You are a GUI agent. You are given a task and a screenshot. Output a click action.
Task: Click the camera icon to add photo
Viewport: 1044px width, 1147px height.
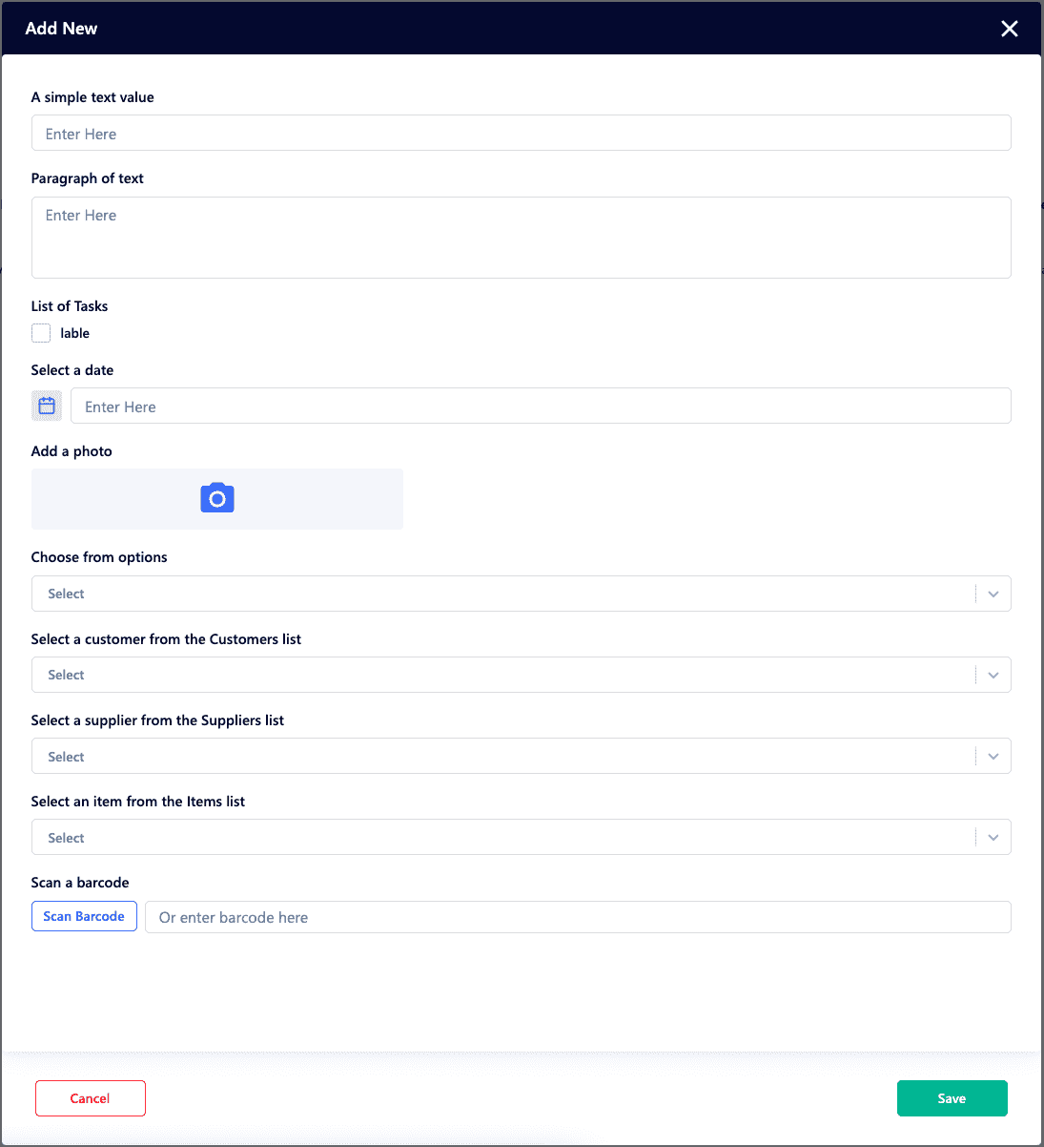217,498
